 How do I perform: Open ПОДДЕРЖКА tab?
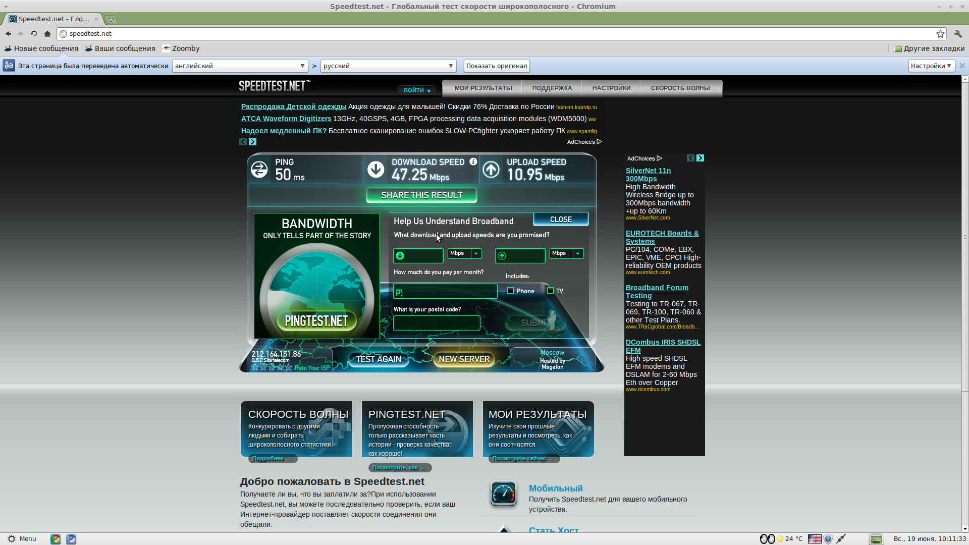click(x=552, y=88)
